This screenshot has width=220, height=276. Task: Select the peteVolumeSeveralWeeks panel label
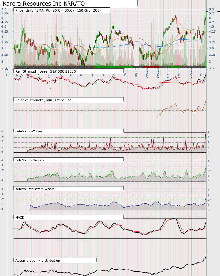tap(35, 189)
